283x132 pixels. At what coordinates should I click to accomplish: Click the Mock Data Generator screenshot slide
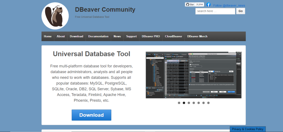[193, 75]
